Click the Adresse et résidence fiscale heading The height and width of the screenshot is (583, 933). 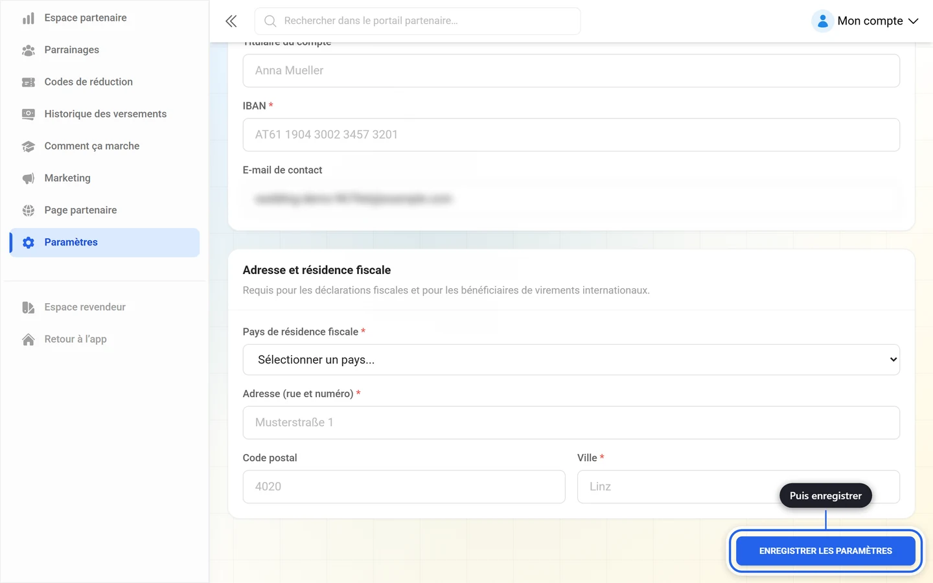coord(317,270)
